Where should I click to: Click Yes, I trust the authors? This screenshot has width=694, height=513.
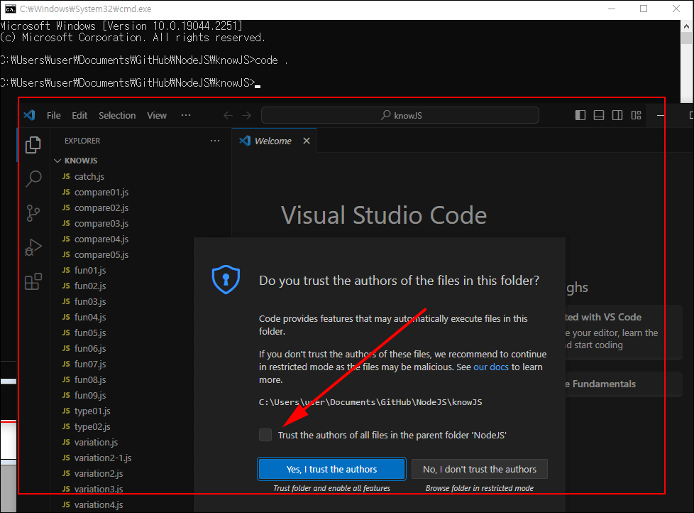pos(331,469)
